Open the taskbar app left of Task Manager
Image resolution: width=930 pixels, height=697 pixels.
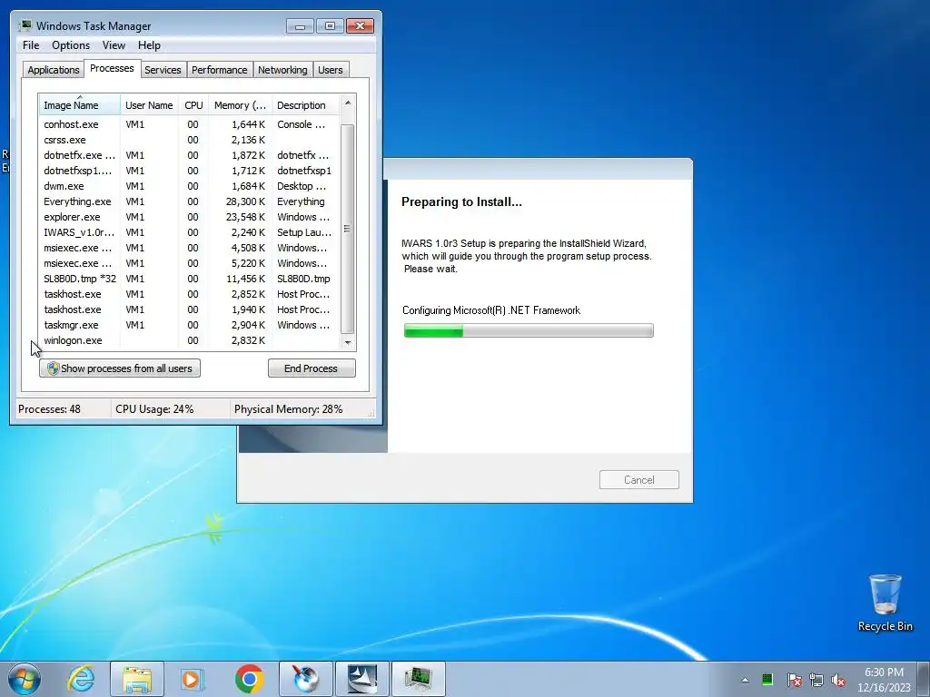pos(362,679)
